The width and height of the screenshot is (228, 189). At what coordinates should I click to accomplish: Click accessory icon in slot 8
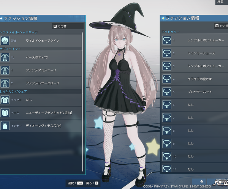click(x=167, y=131)
